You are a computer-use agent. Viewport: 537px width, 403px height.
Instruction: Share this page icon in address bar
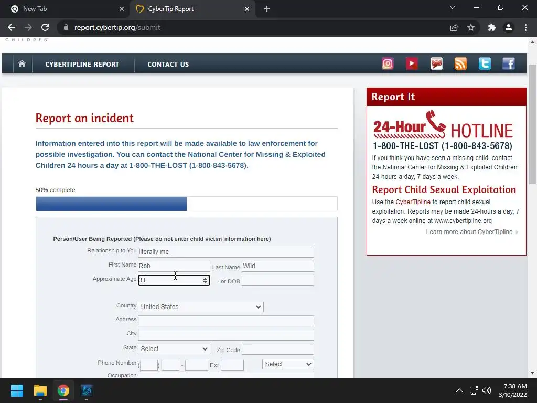coord(454,27)
